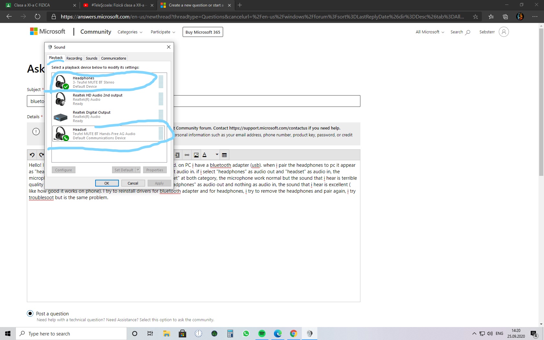Open Set Default dropdown arrow in Sound dialog
Viewport: 544px width, 340px height.
point(138,170)
